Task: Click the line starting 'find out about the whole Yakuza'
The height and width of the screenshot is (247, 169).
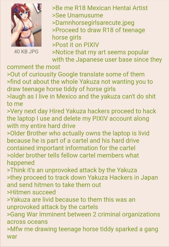Action: click(80, 82)
